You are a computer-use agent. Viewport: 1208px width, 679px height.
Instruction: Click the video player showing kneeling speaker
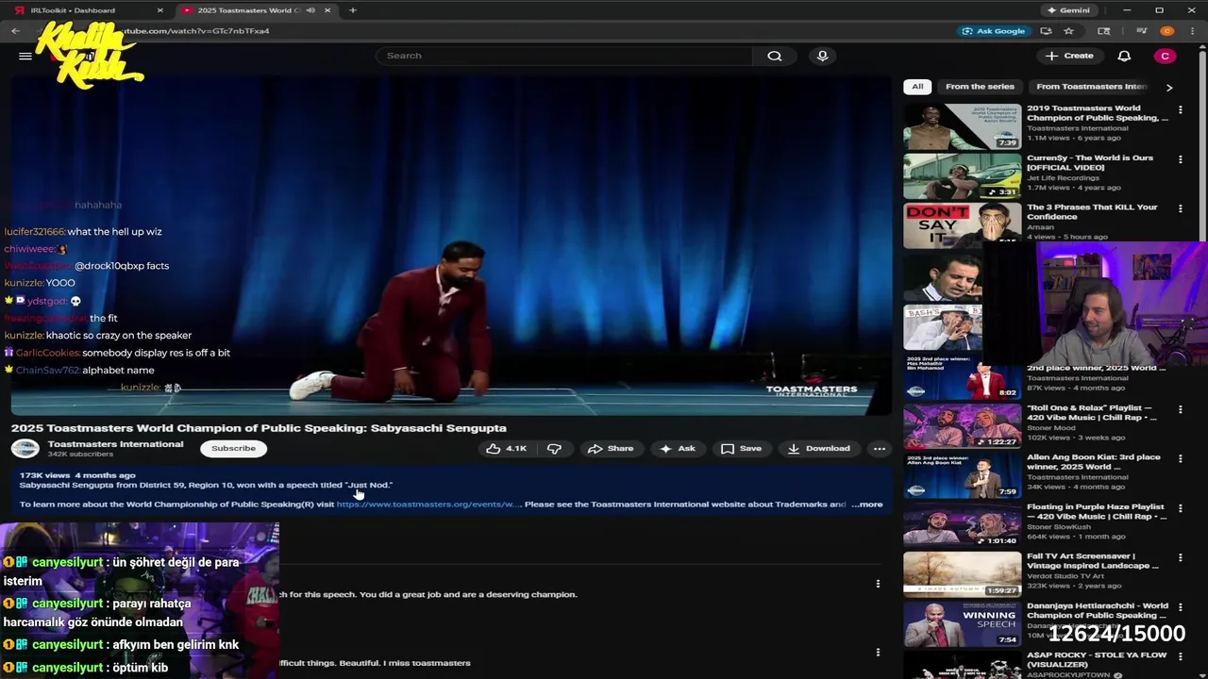pos(451,247)
